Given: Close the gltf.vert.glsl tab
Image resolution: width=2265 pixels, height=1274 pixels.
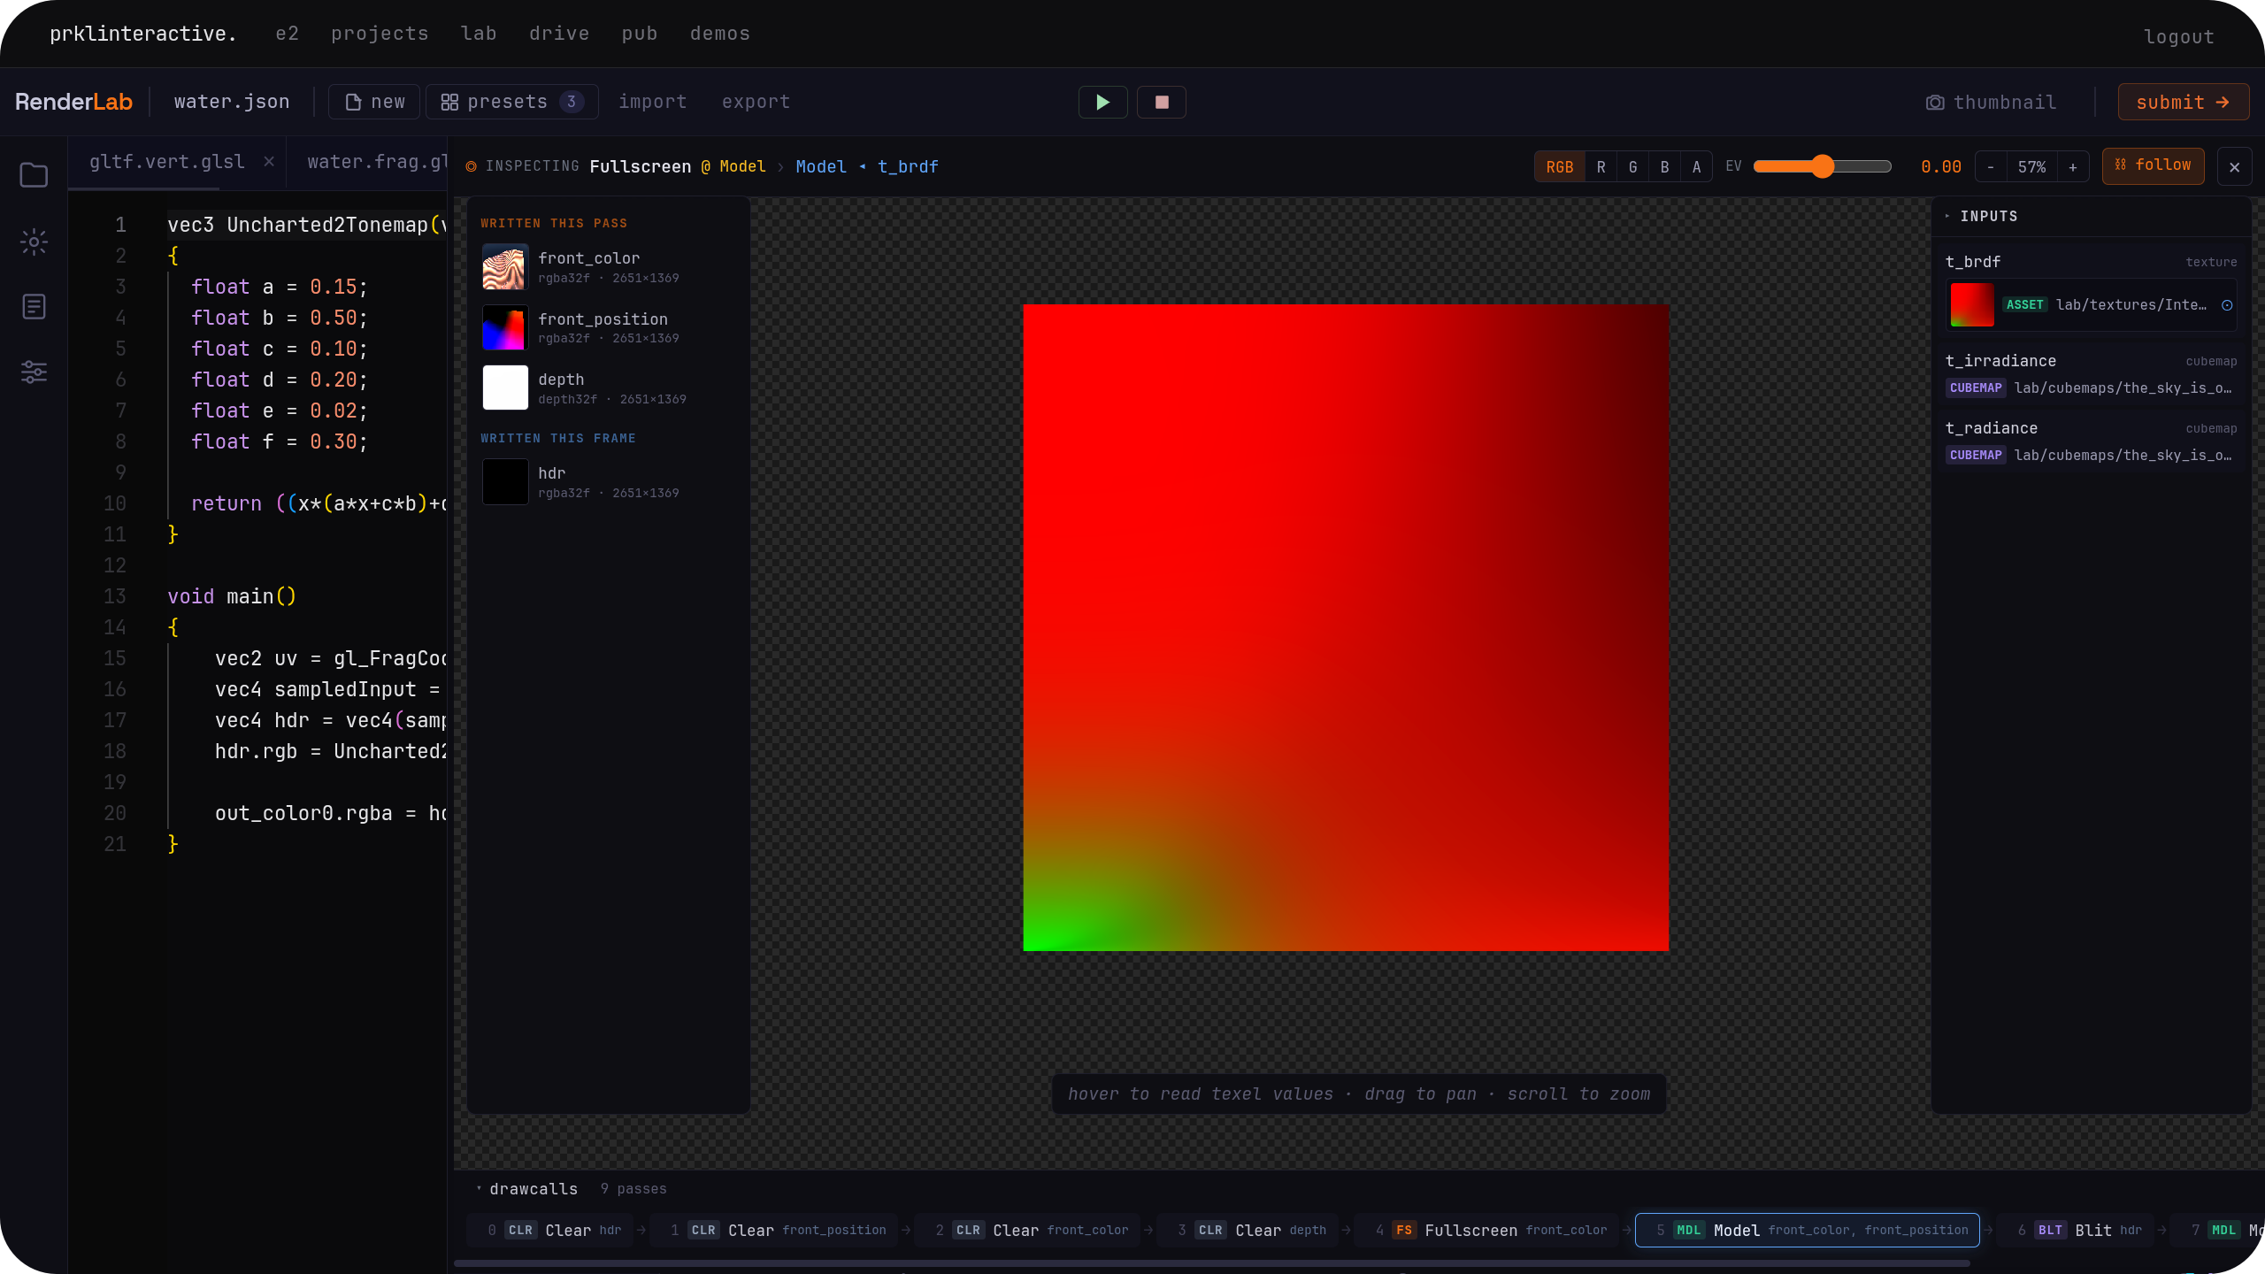Looking at the screenshot, I should [x=269, y=162].
